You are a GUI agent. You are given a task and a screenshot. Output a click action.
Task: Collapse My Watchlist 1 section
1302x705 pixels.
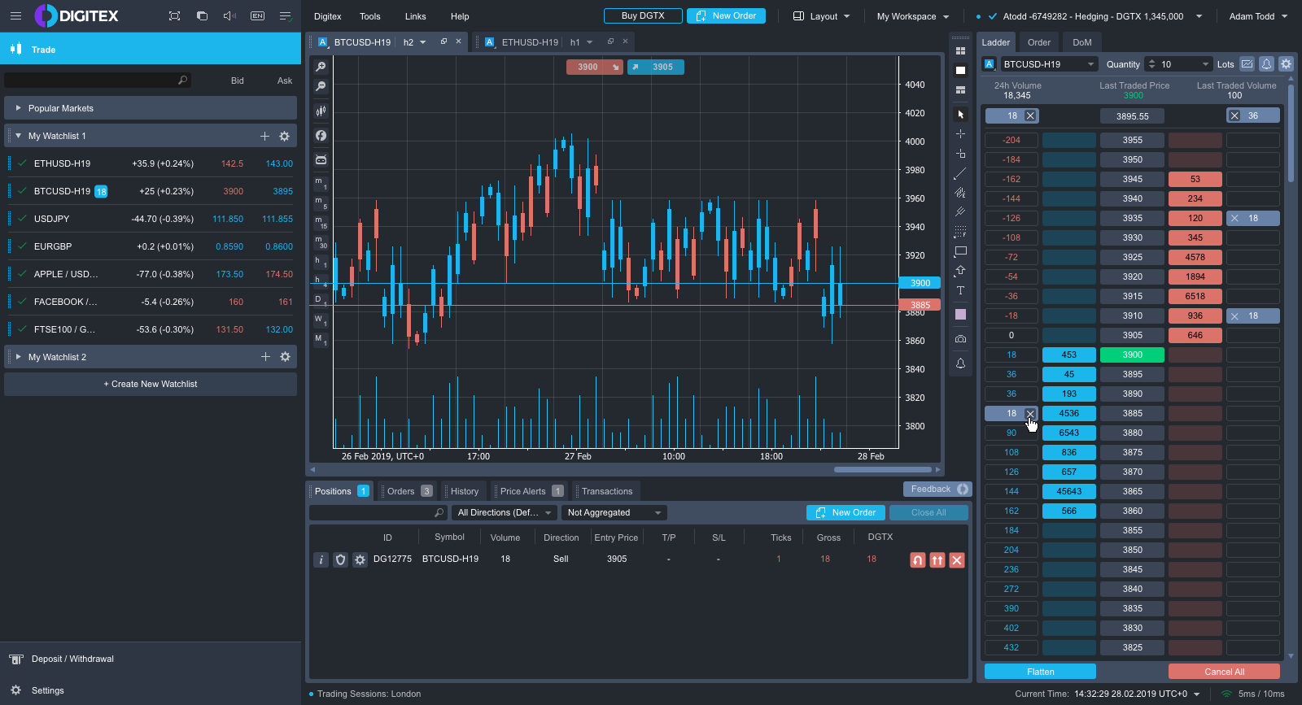click(18, 136)
